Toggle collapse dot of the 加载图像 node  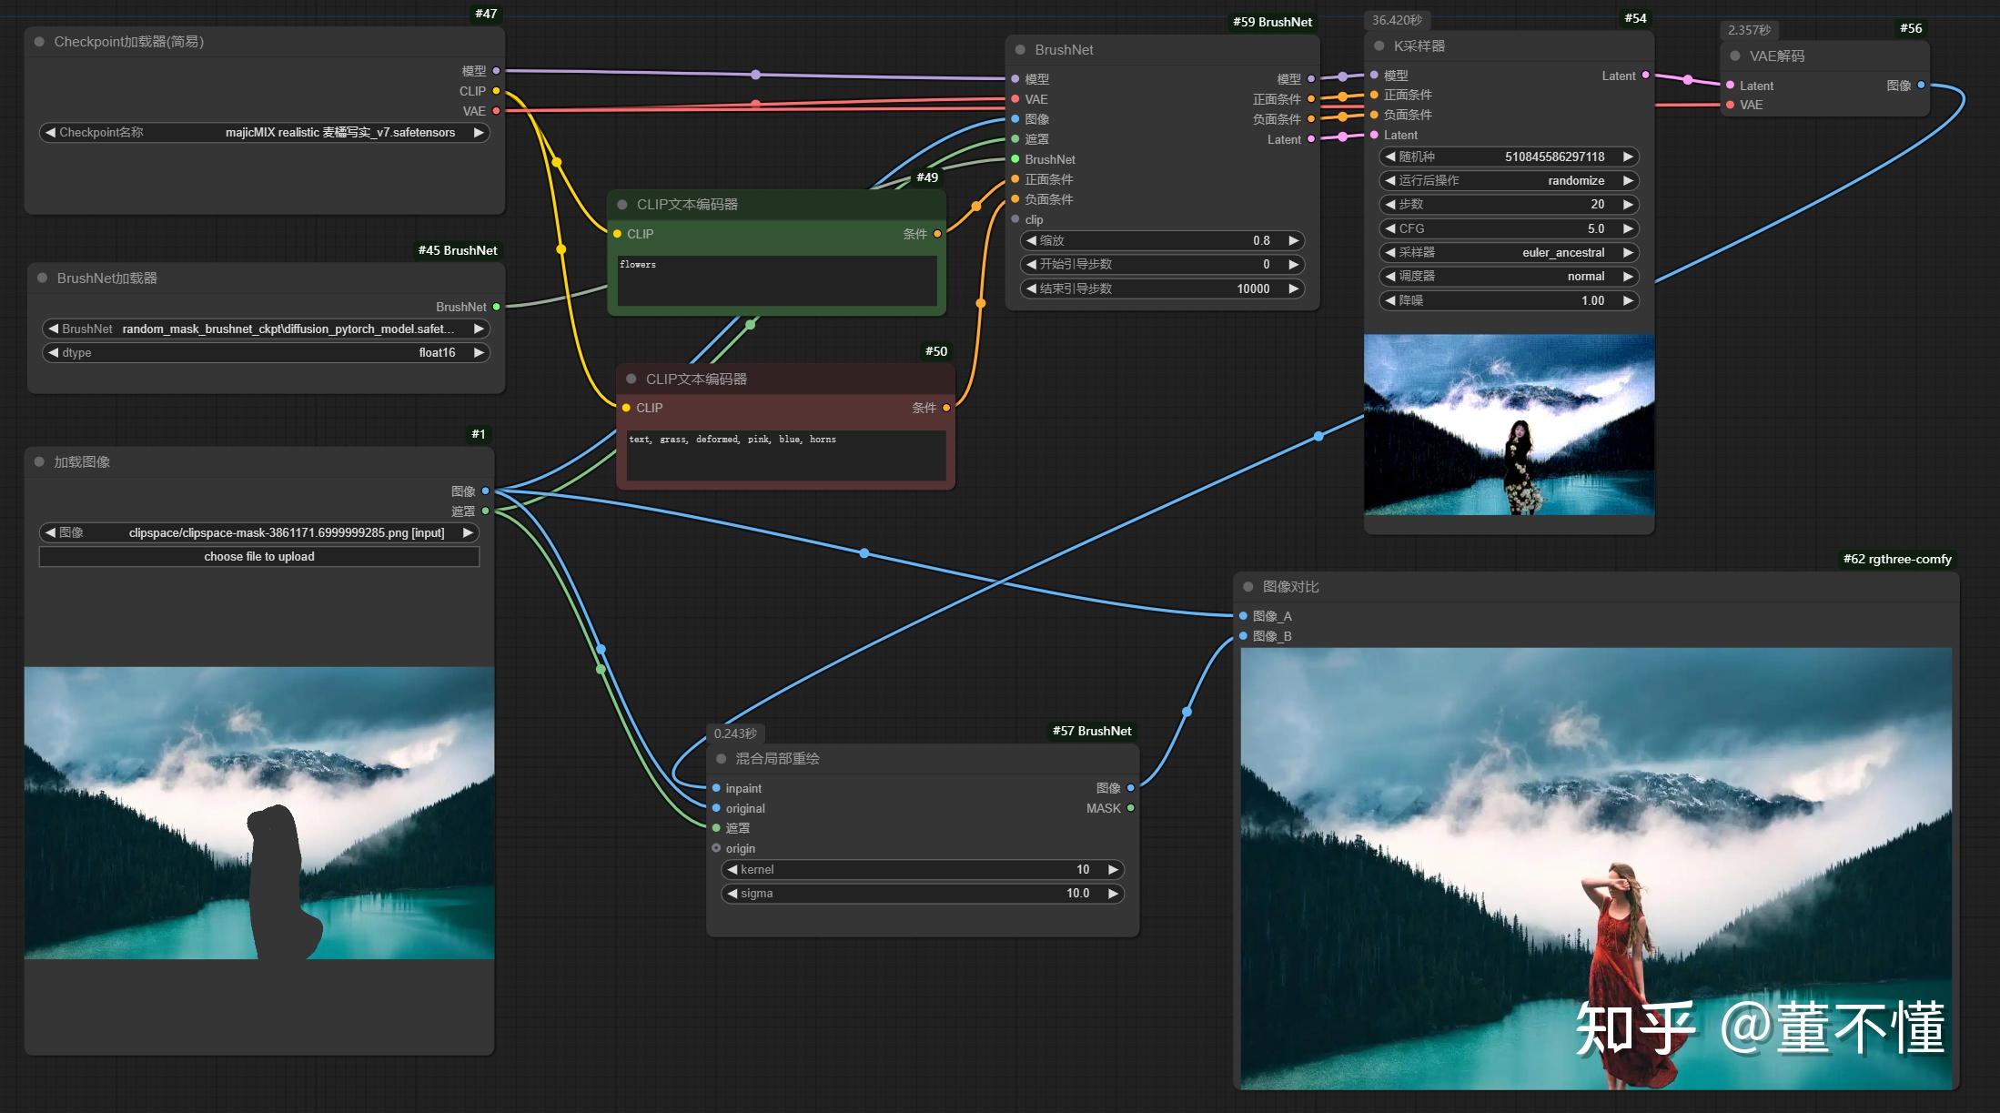tap(39, 462)
